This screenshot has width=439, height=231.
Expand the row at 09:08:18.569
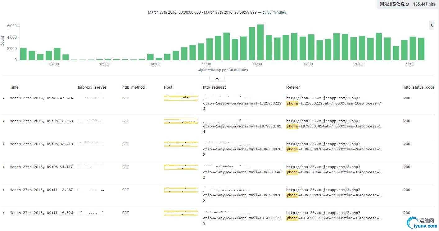(x=3, y=121)
